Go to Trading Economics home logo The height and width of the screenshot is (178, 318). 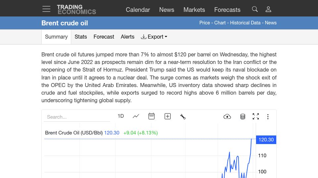click(77, 10)
